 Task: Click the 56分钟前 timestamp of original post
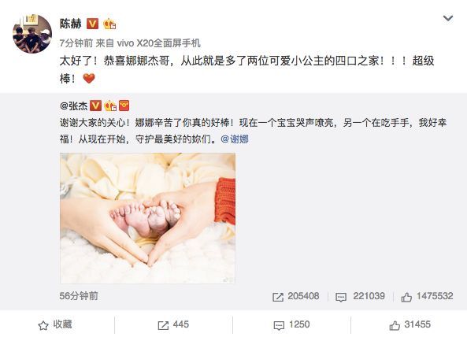79,296
